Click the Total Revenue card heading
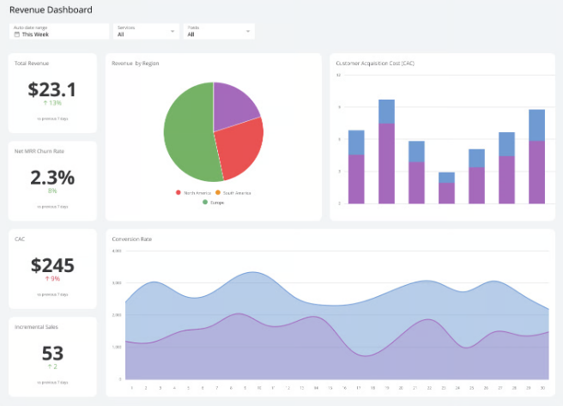 click(32, 64)
